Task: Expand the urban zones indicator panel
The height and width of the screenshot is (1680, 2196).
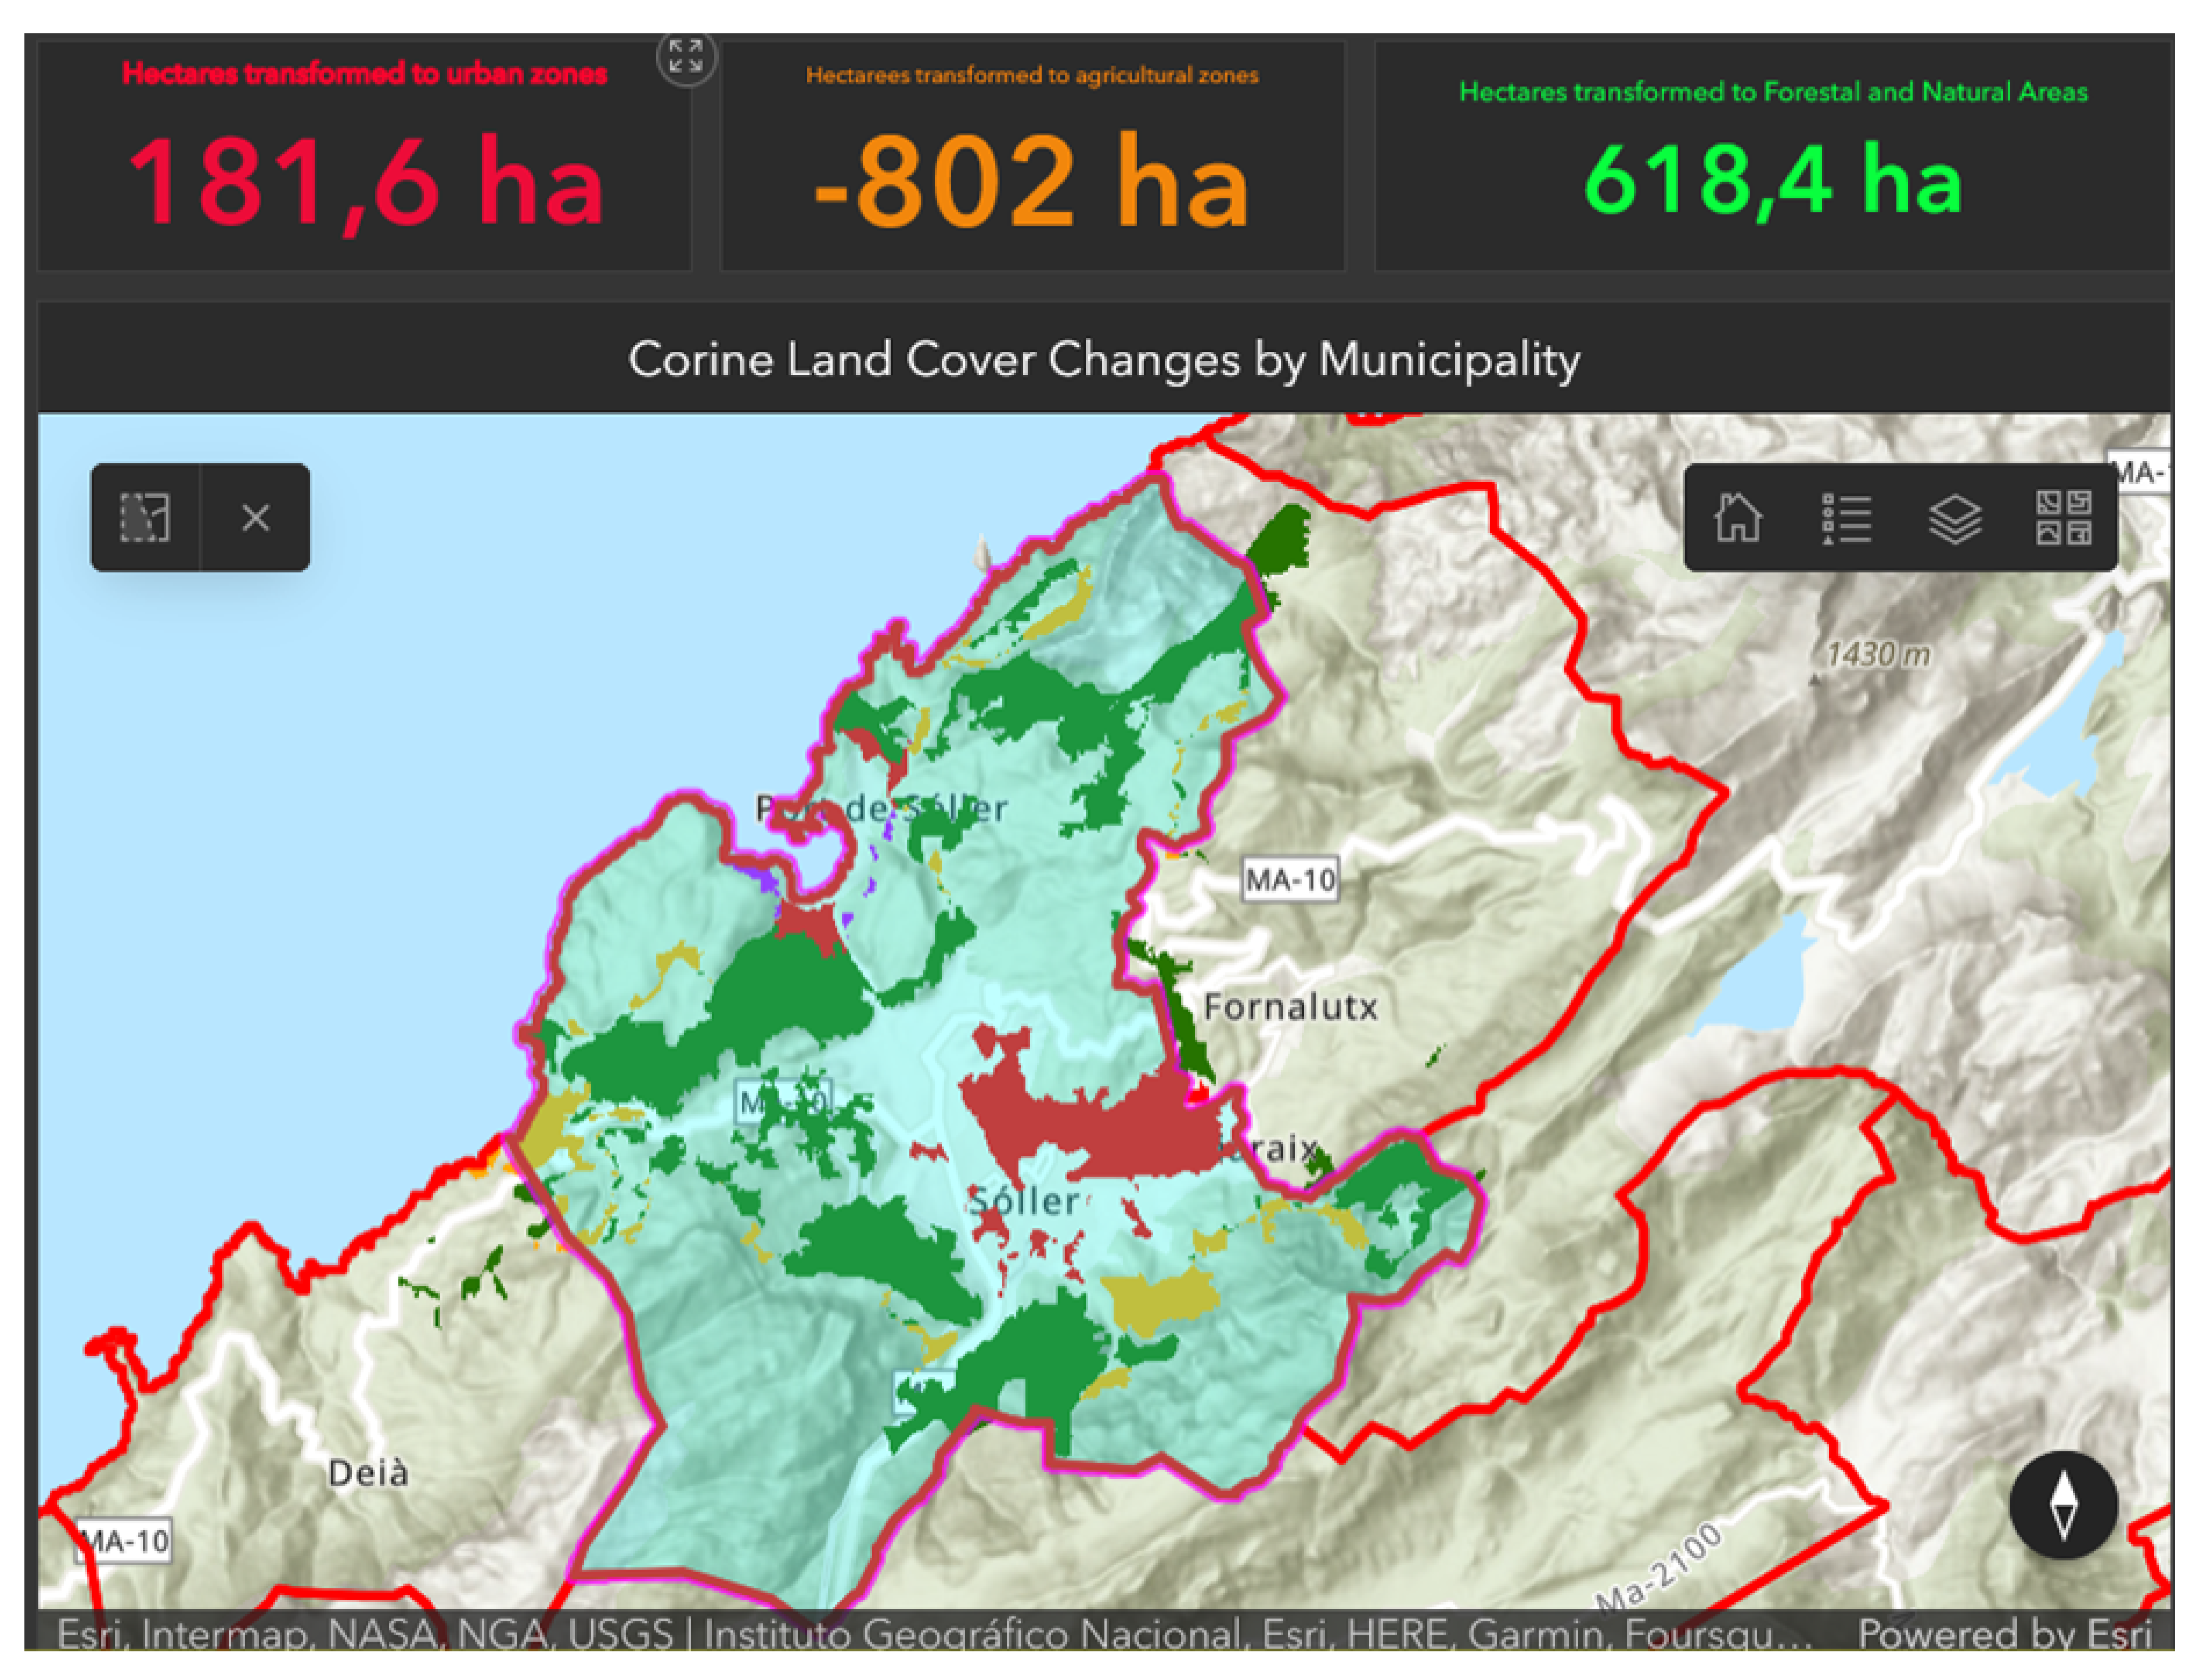Action: click(x=686, y=57)
